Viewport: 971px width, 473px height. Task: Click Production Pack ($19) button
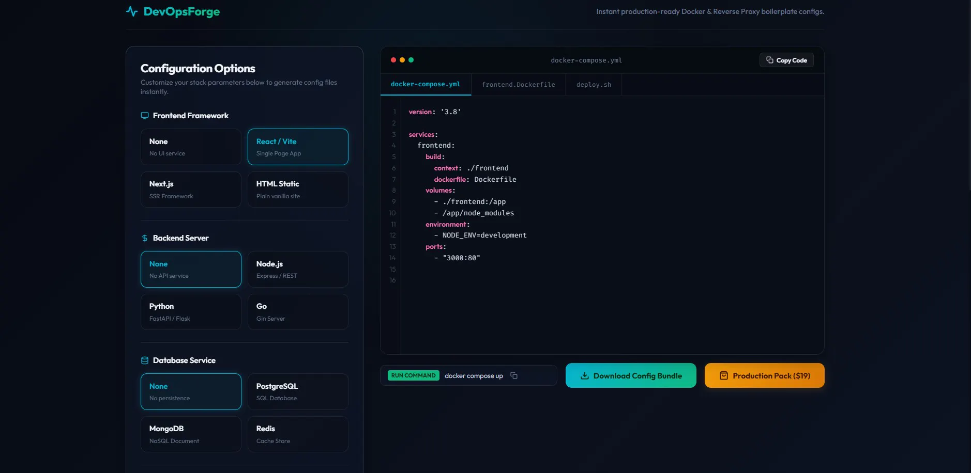[x=764, y=375]
